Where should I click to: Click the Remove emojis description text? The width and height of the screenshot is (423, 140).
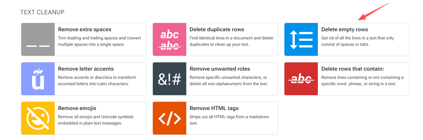click(x=95, y=120)
